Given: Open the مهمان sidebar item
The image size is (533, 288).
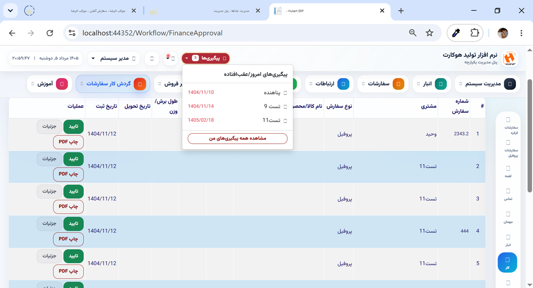Looking at the screenshot, I should coord(508,217).
